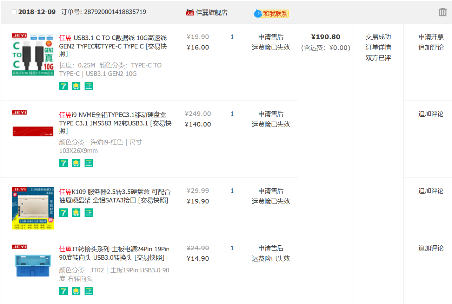Screen dimensions: 452x304
Task: Open USB3.1 C TO C cable product title
Action: point(113,46)
